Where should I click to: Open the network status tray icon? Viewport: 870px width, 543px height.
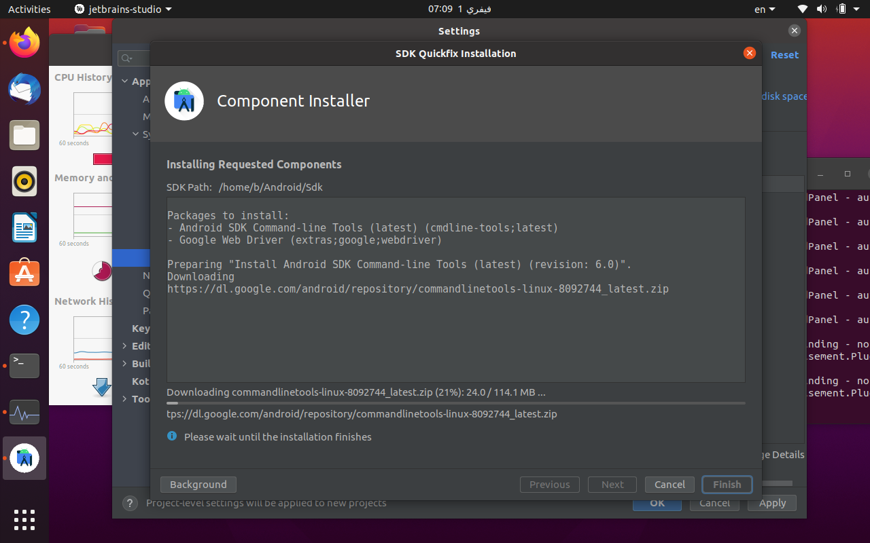[x=803, y=9]
